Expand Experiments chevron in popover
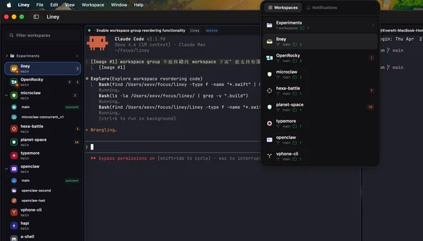Screen dimensions: 423x241 pyautogui.click(x=373, y=25)
